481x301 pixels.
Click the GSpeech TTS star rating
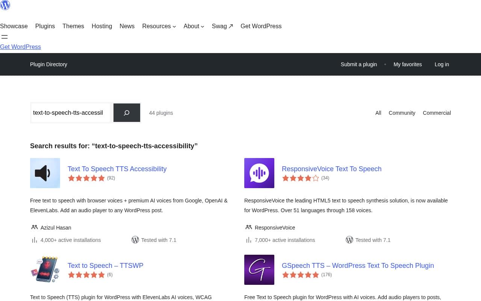[301, 275]
